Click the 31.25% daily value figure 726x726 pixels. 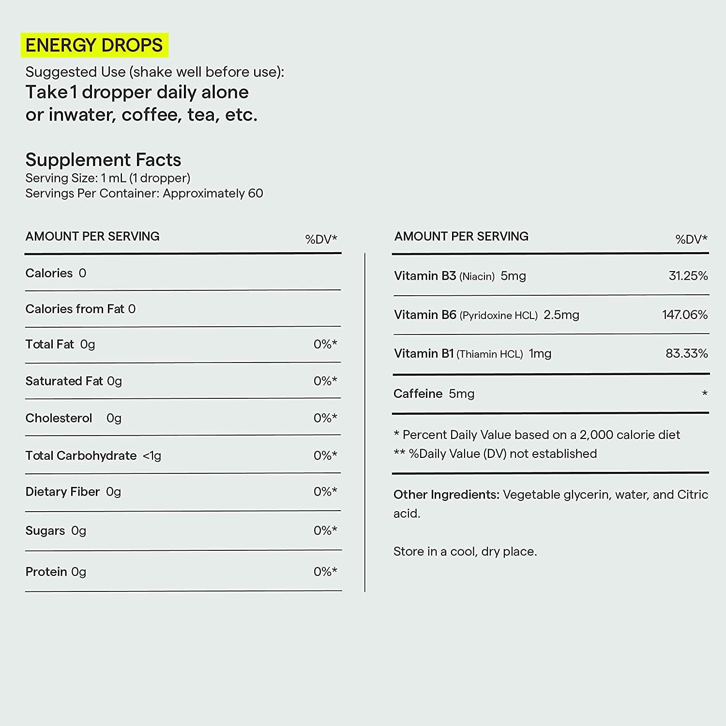tap(688, 276)
